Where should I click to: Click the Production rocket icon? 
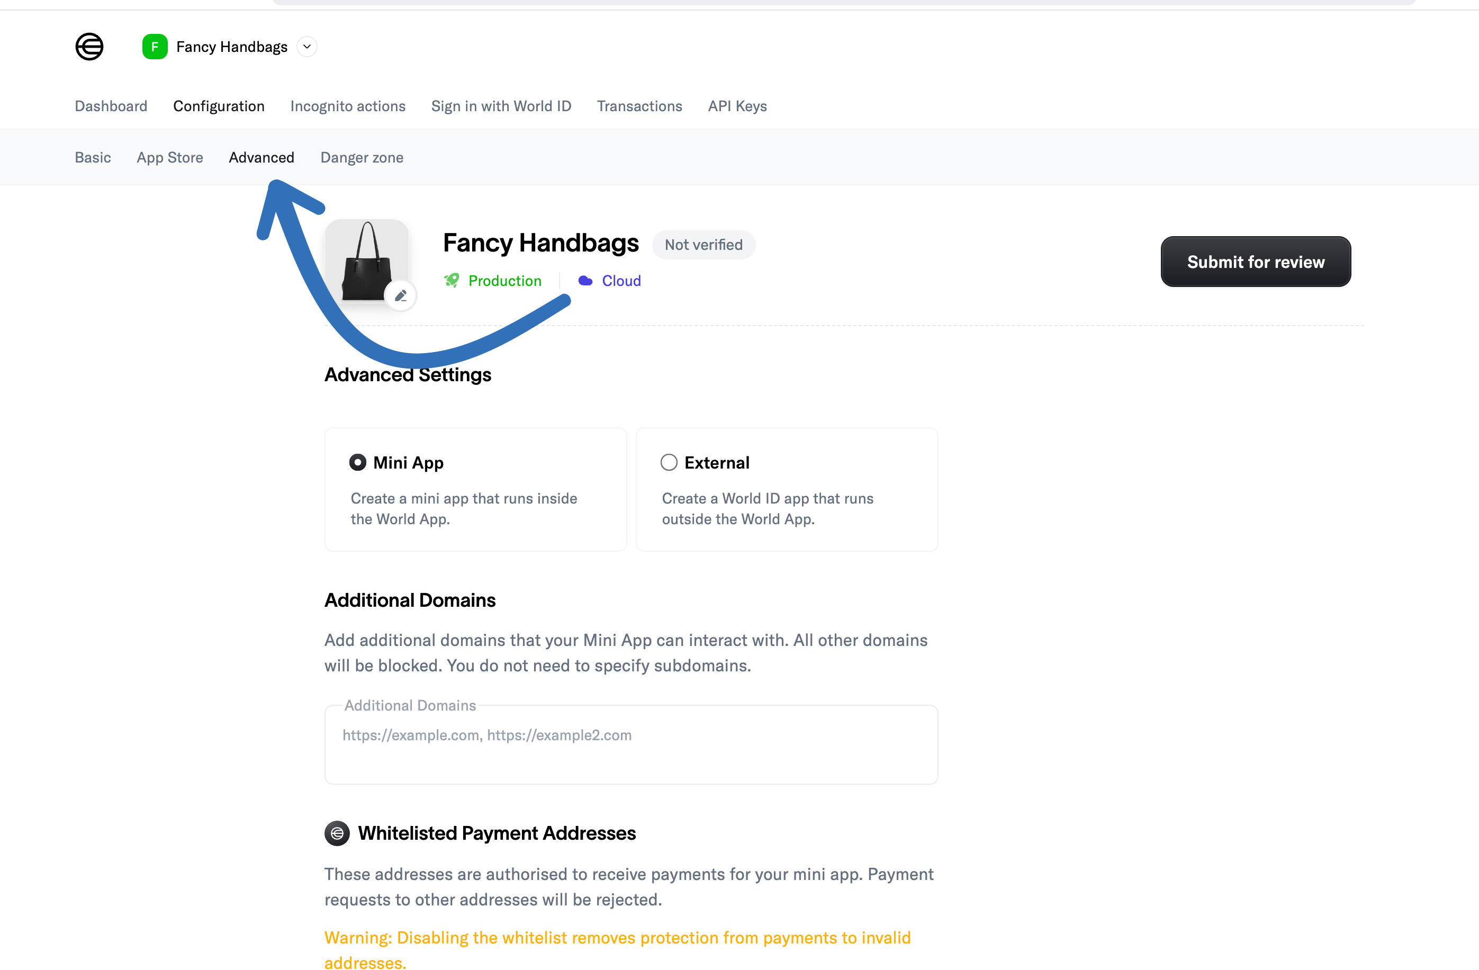[452, 280]
